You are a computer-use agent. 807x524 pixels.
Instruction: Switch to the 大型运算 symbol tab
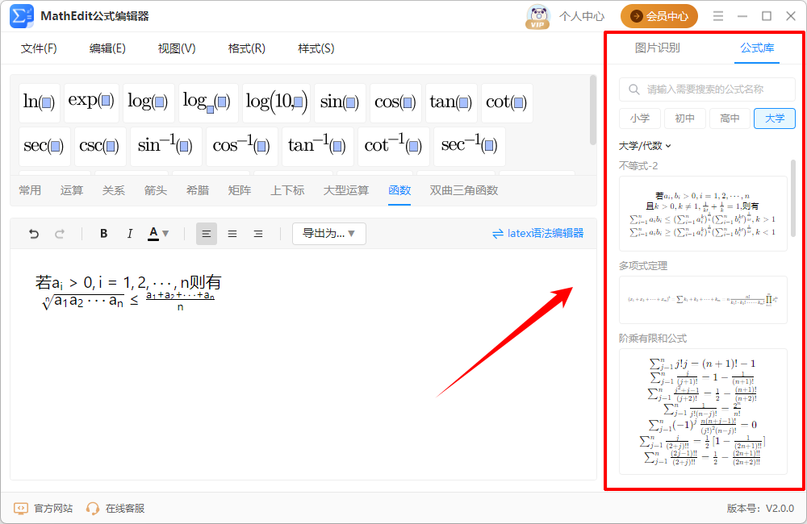(346, 191)
